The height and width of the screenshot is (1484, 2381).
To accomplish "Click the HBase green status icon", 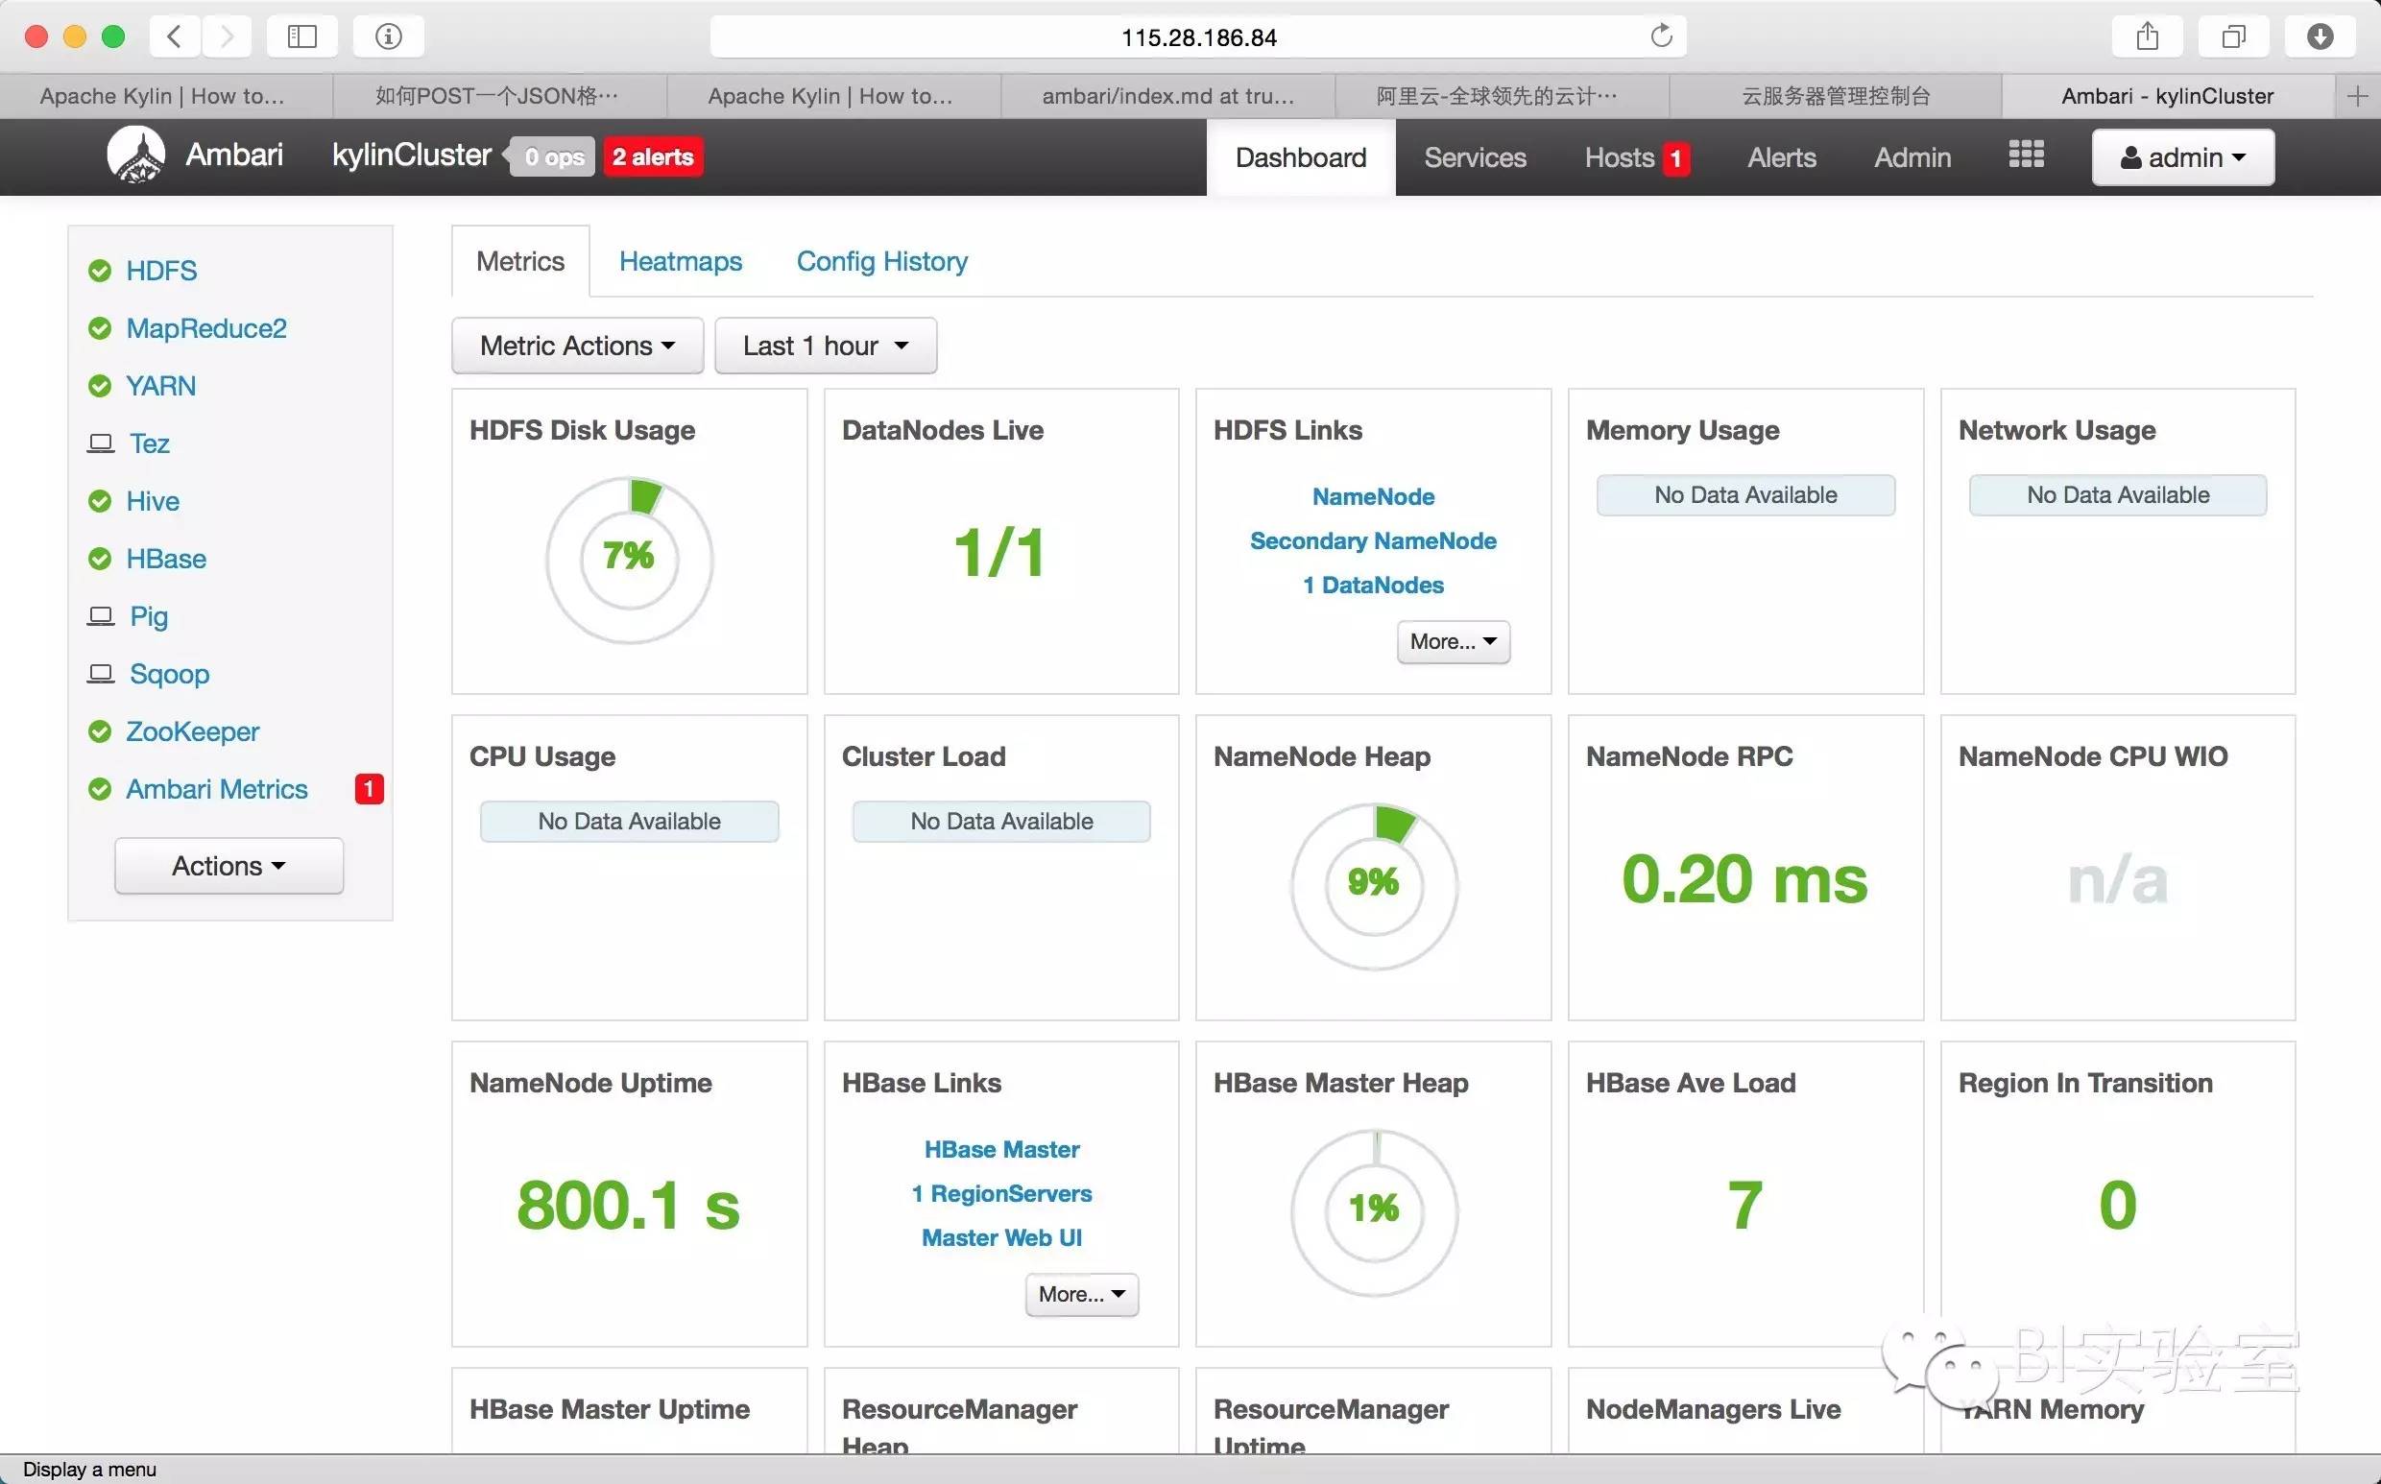I will tap(99, 560).
